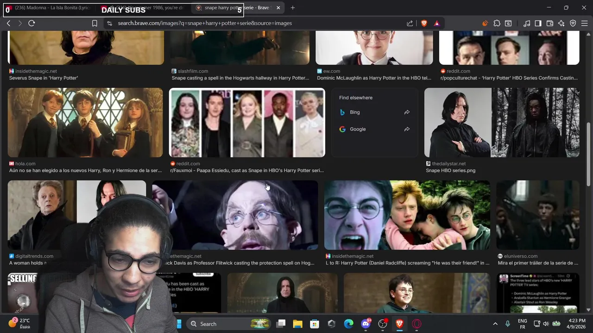
Task: Open the ScreenTime HBO cast post thumbnail
Action: [538, 293]
